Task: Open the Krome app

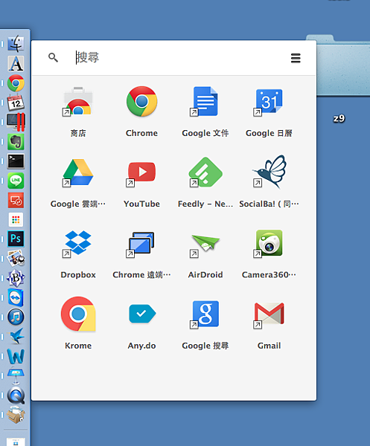Action: pyautogui.click(x=78, y=314)
